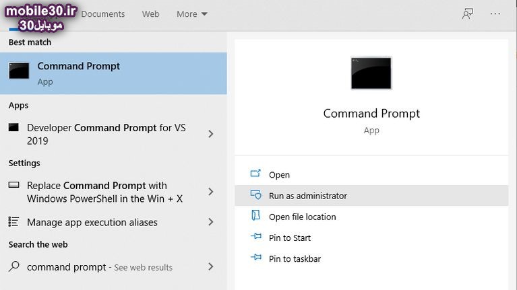Click the feedback icon in top bar
The height and width of the screenshot is (290, 517).
[468, 13]
